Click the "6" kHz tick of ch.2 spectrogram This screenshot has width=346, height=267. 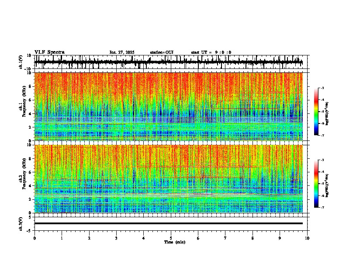[x=31, y=172]
